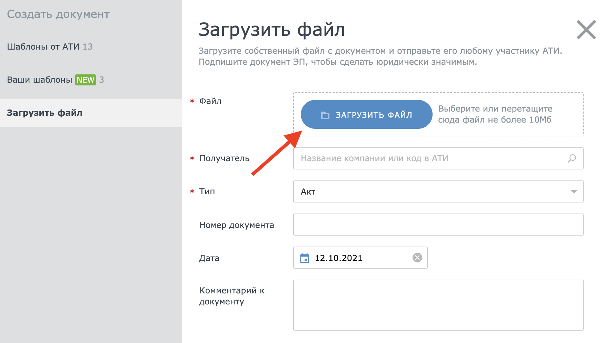This screenshot has height=343, width=614.
Task: Click the Комментарий к документу text area
Action: [x=438, y=305]
